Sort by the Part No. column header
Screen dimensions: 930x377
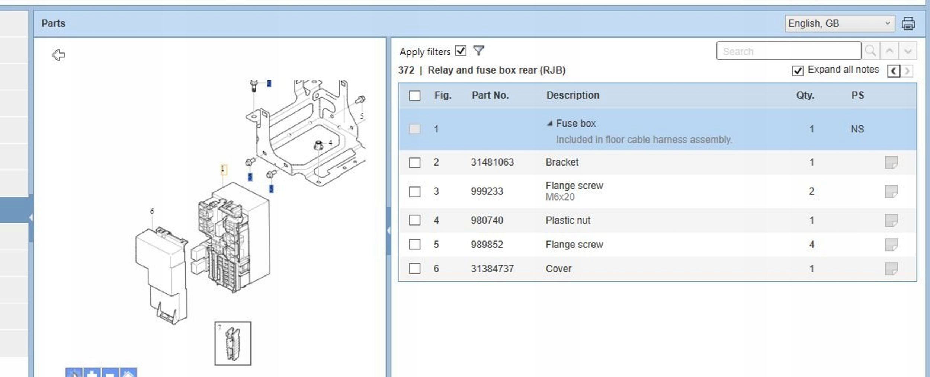coord(490,95)
